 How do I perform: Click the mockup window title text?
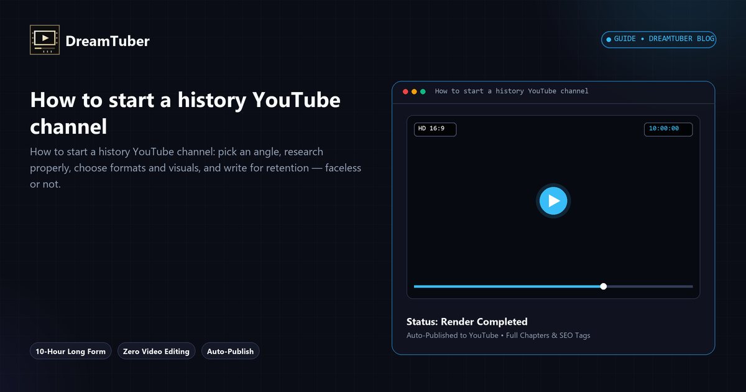[x=512, y=91]
